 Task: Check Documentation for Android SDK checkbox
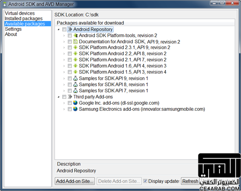(70, 41)
